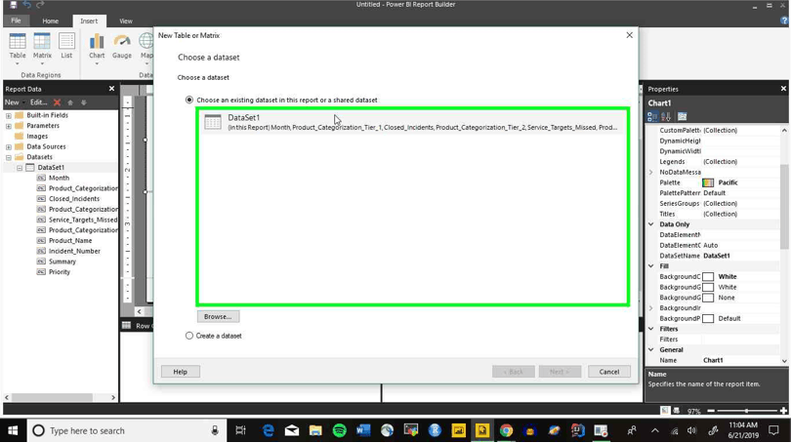The height and width of the screenshot is (443, 791).
Task: Insert a List data region
Action: 66,48
